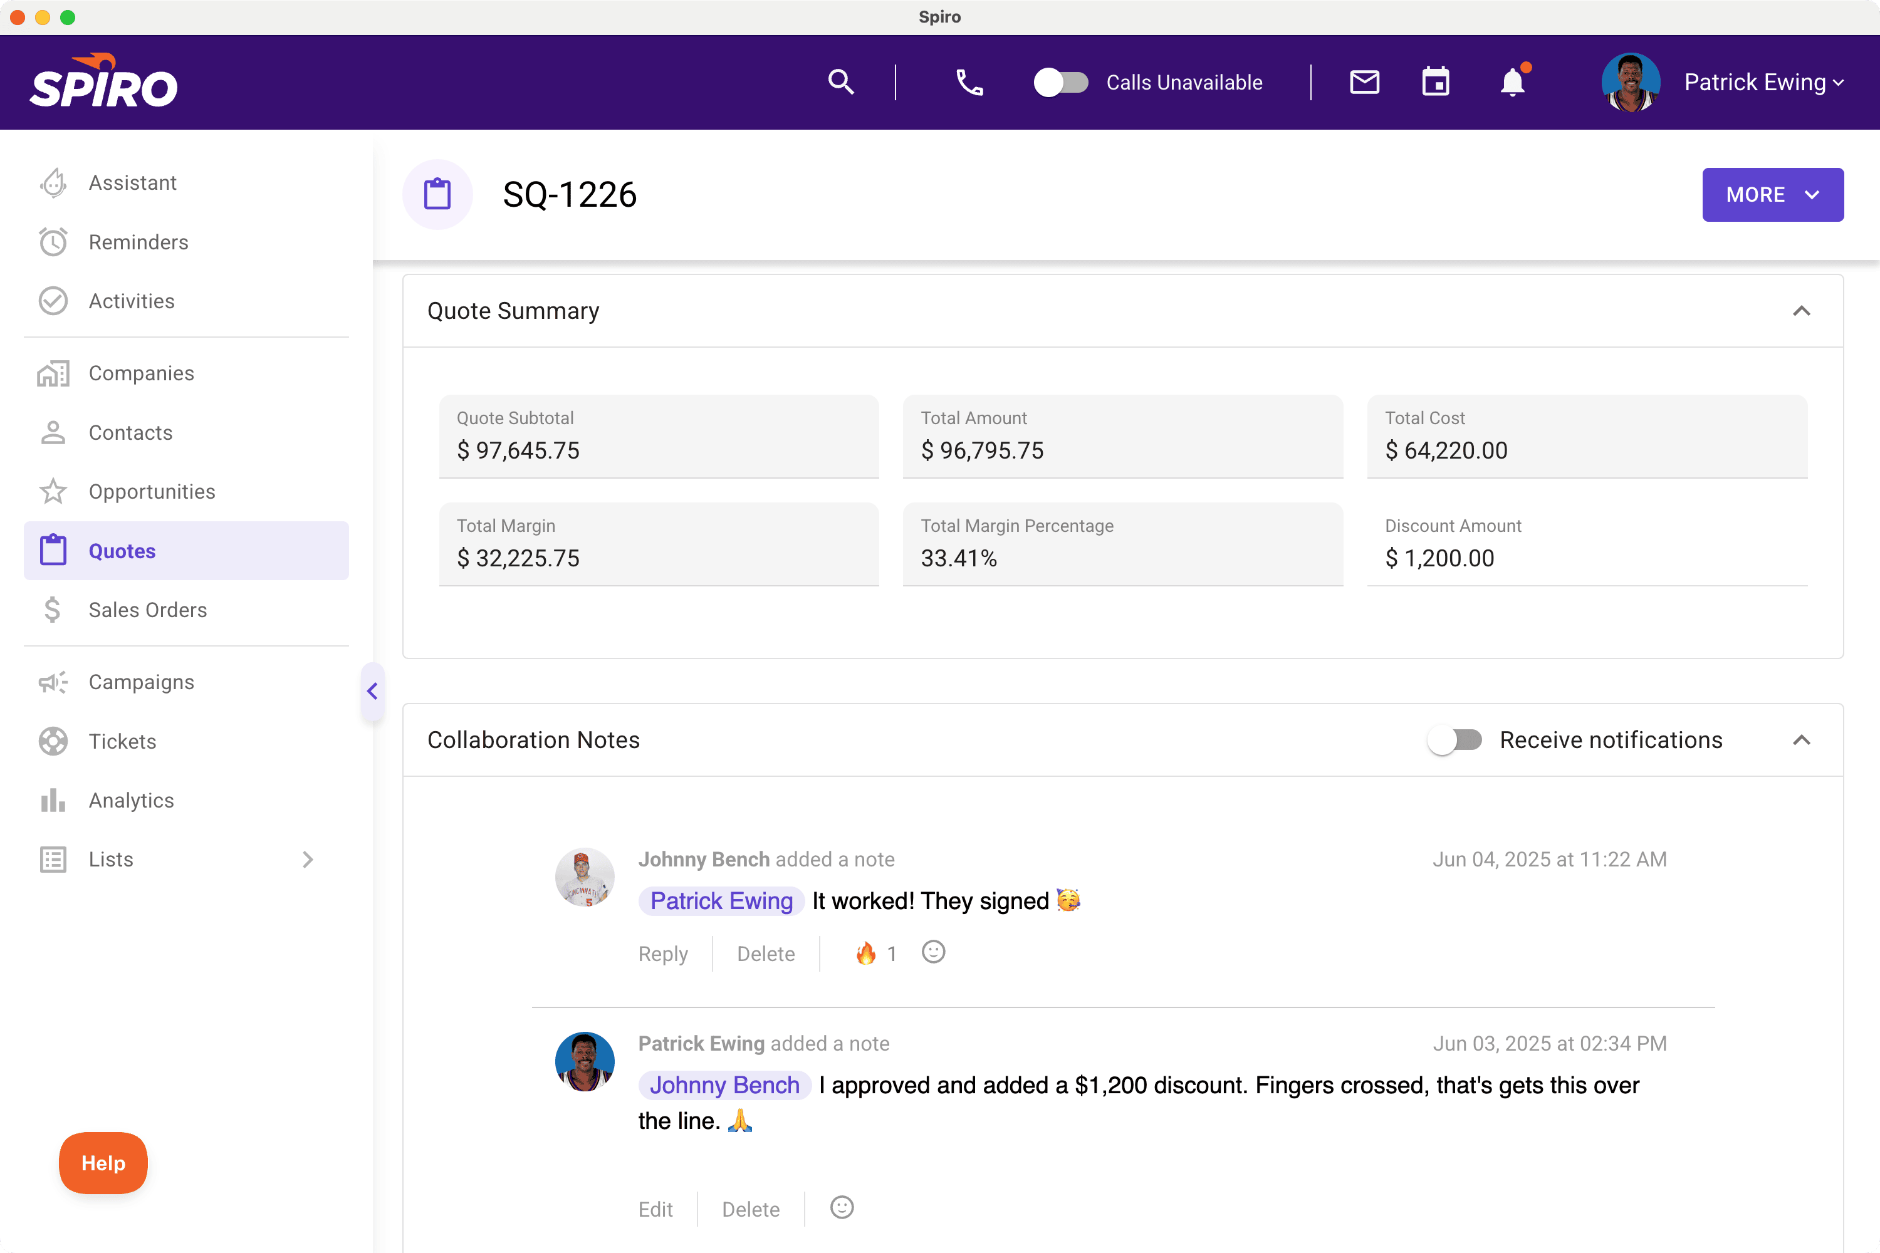Open Activities menu item
Viewport: 1880px width, 1253px height.
point(186,301)
